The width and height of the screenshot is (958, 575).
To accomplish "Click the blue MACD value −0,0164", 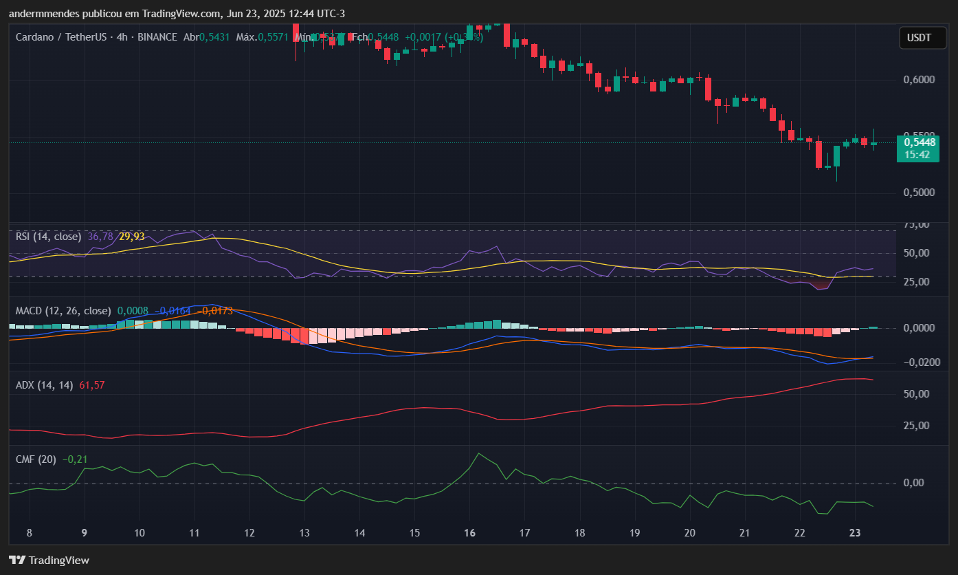I will click(x=172, y=311).
